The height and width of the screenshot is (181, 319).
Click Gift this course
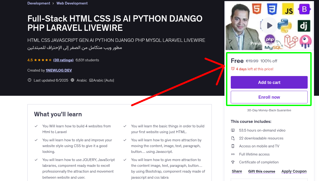(x=262, y=171)
